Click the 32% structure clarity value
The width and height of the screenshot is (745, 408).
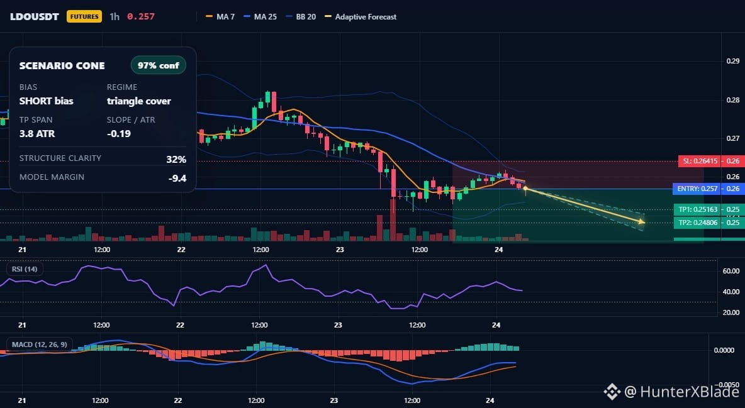click(176, 159)
